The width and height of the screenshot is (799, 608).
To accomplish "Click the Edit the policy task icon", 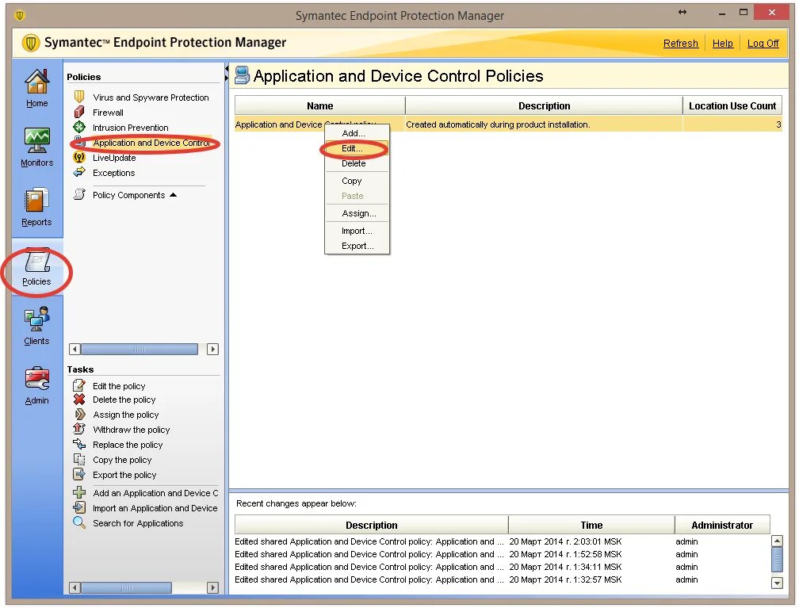I will [79, 385].
